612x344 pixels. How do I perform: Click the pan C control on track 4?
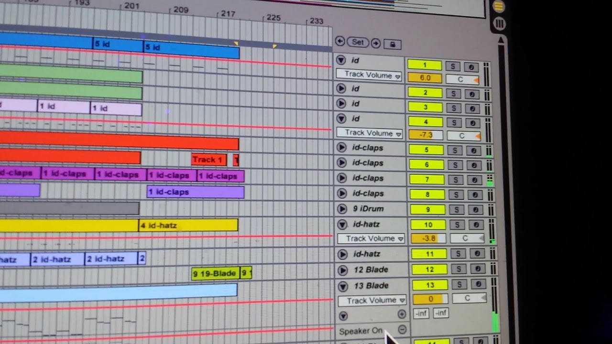click(x=464, y=136)
